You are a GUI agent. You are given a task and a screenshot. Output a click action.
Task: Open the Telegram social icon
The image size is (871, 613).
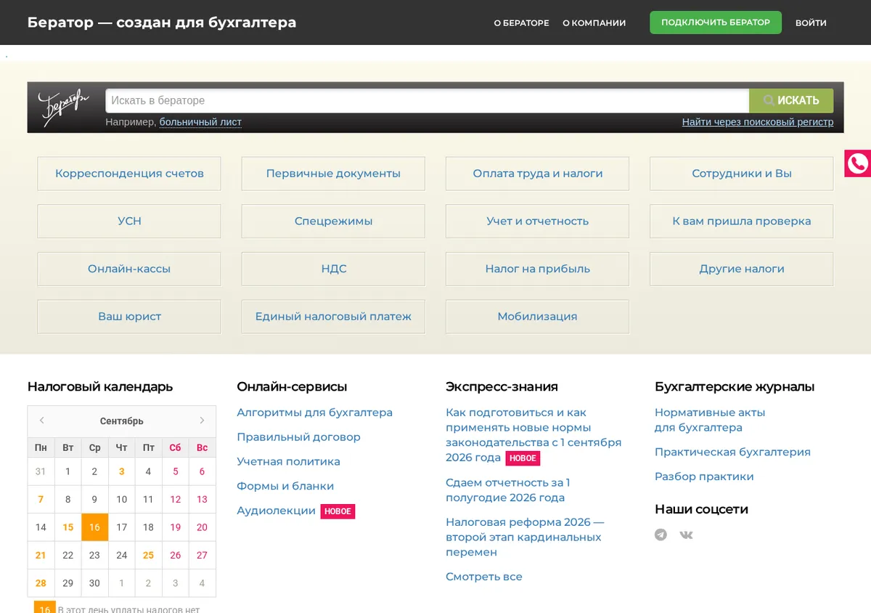[661, 535]
